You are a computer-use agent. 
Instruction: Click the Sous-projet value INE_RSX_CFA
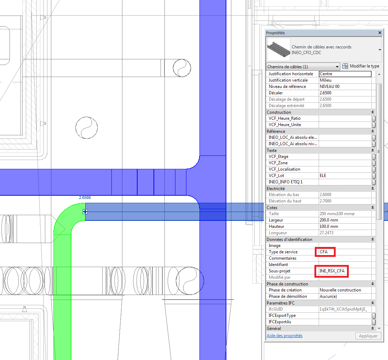(332, 271)
